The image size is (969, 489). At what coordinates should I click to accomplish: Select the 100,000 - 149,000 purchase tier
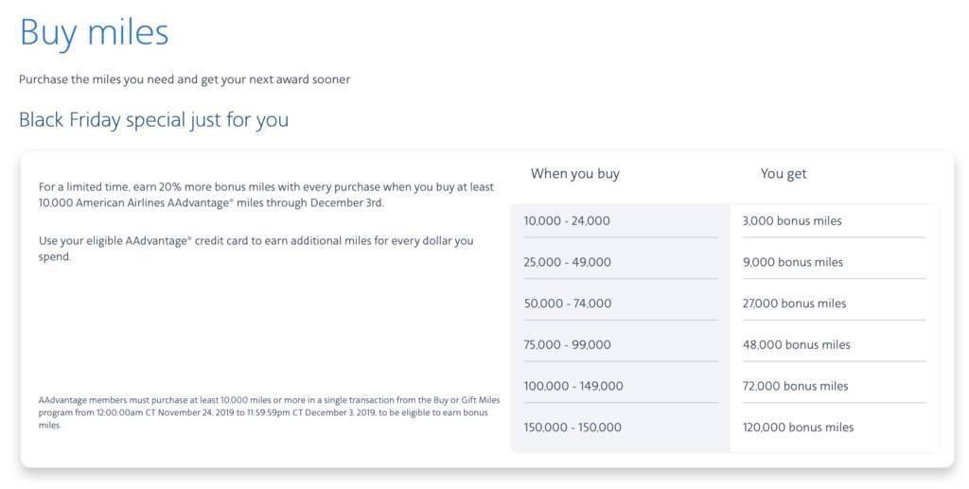pos(573,386)
